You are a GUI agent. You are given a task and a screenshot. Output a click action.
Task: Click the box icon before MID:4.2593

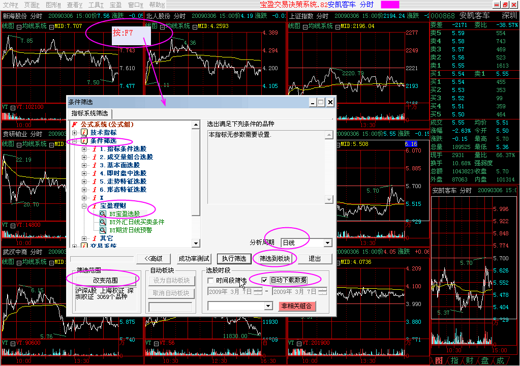pyautogui.click(x=195, y=27)
